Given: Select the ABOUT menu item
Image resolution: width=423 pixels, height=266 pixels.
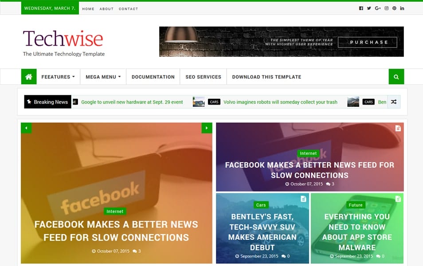Looking at the screenshot, I should point(106,8).
